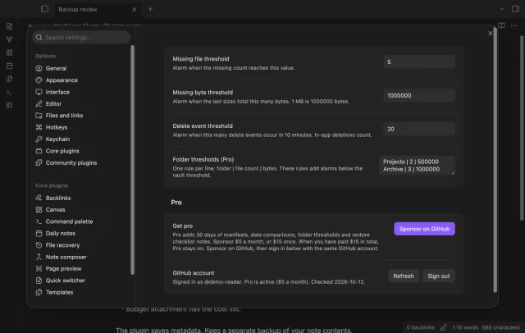
Task: Open note more options menu
Action: tap(514, 25)
